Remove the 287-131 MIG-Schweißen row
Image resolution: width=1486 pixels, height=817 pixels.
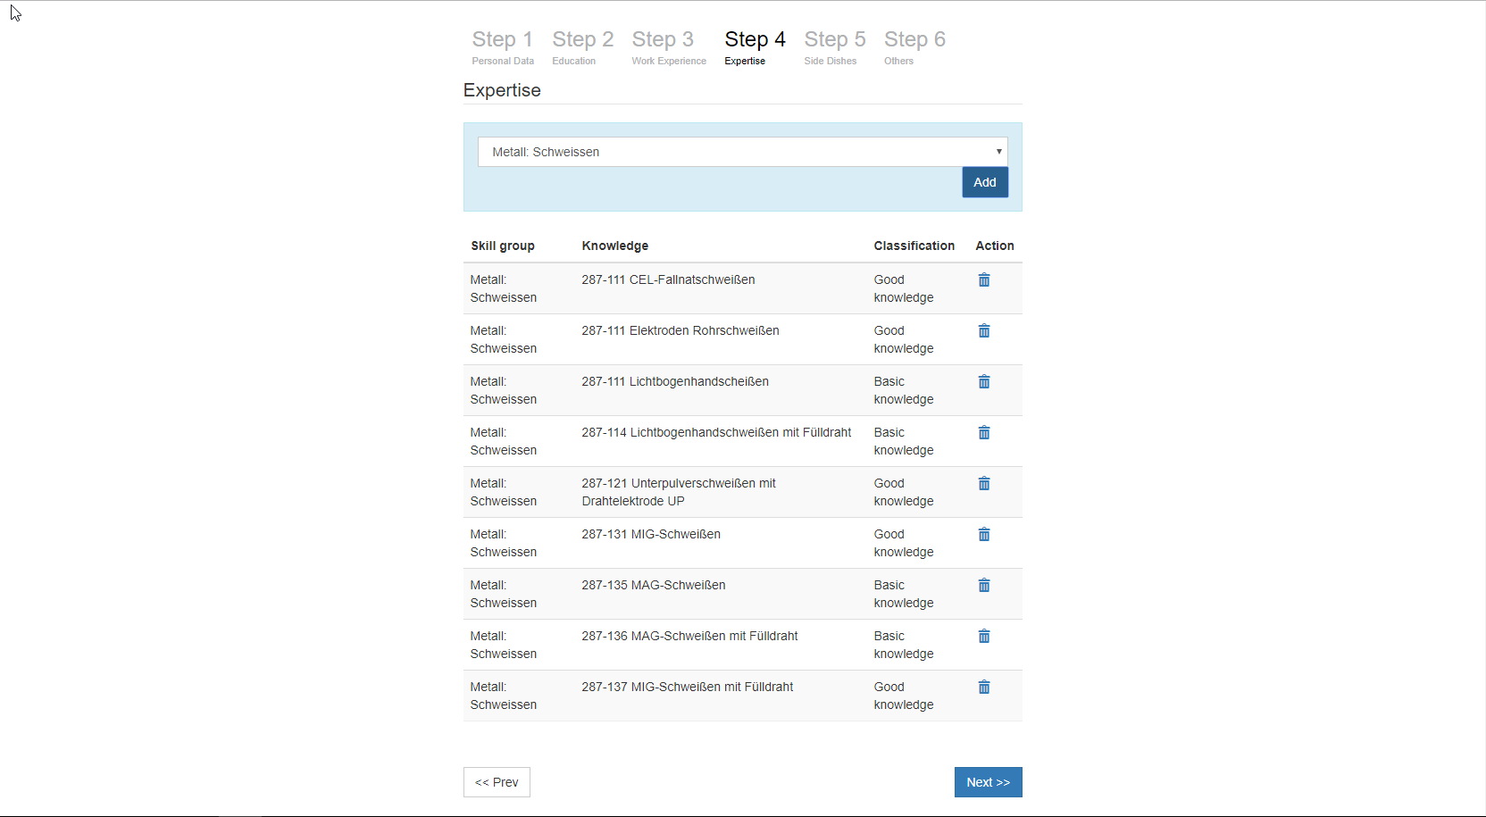(x=983, y=535)
